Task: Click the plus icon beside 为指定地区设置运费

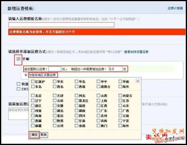Action: tap(26, 75)
